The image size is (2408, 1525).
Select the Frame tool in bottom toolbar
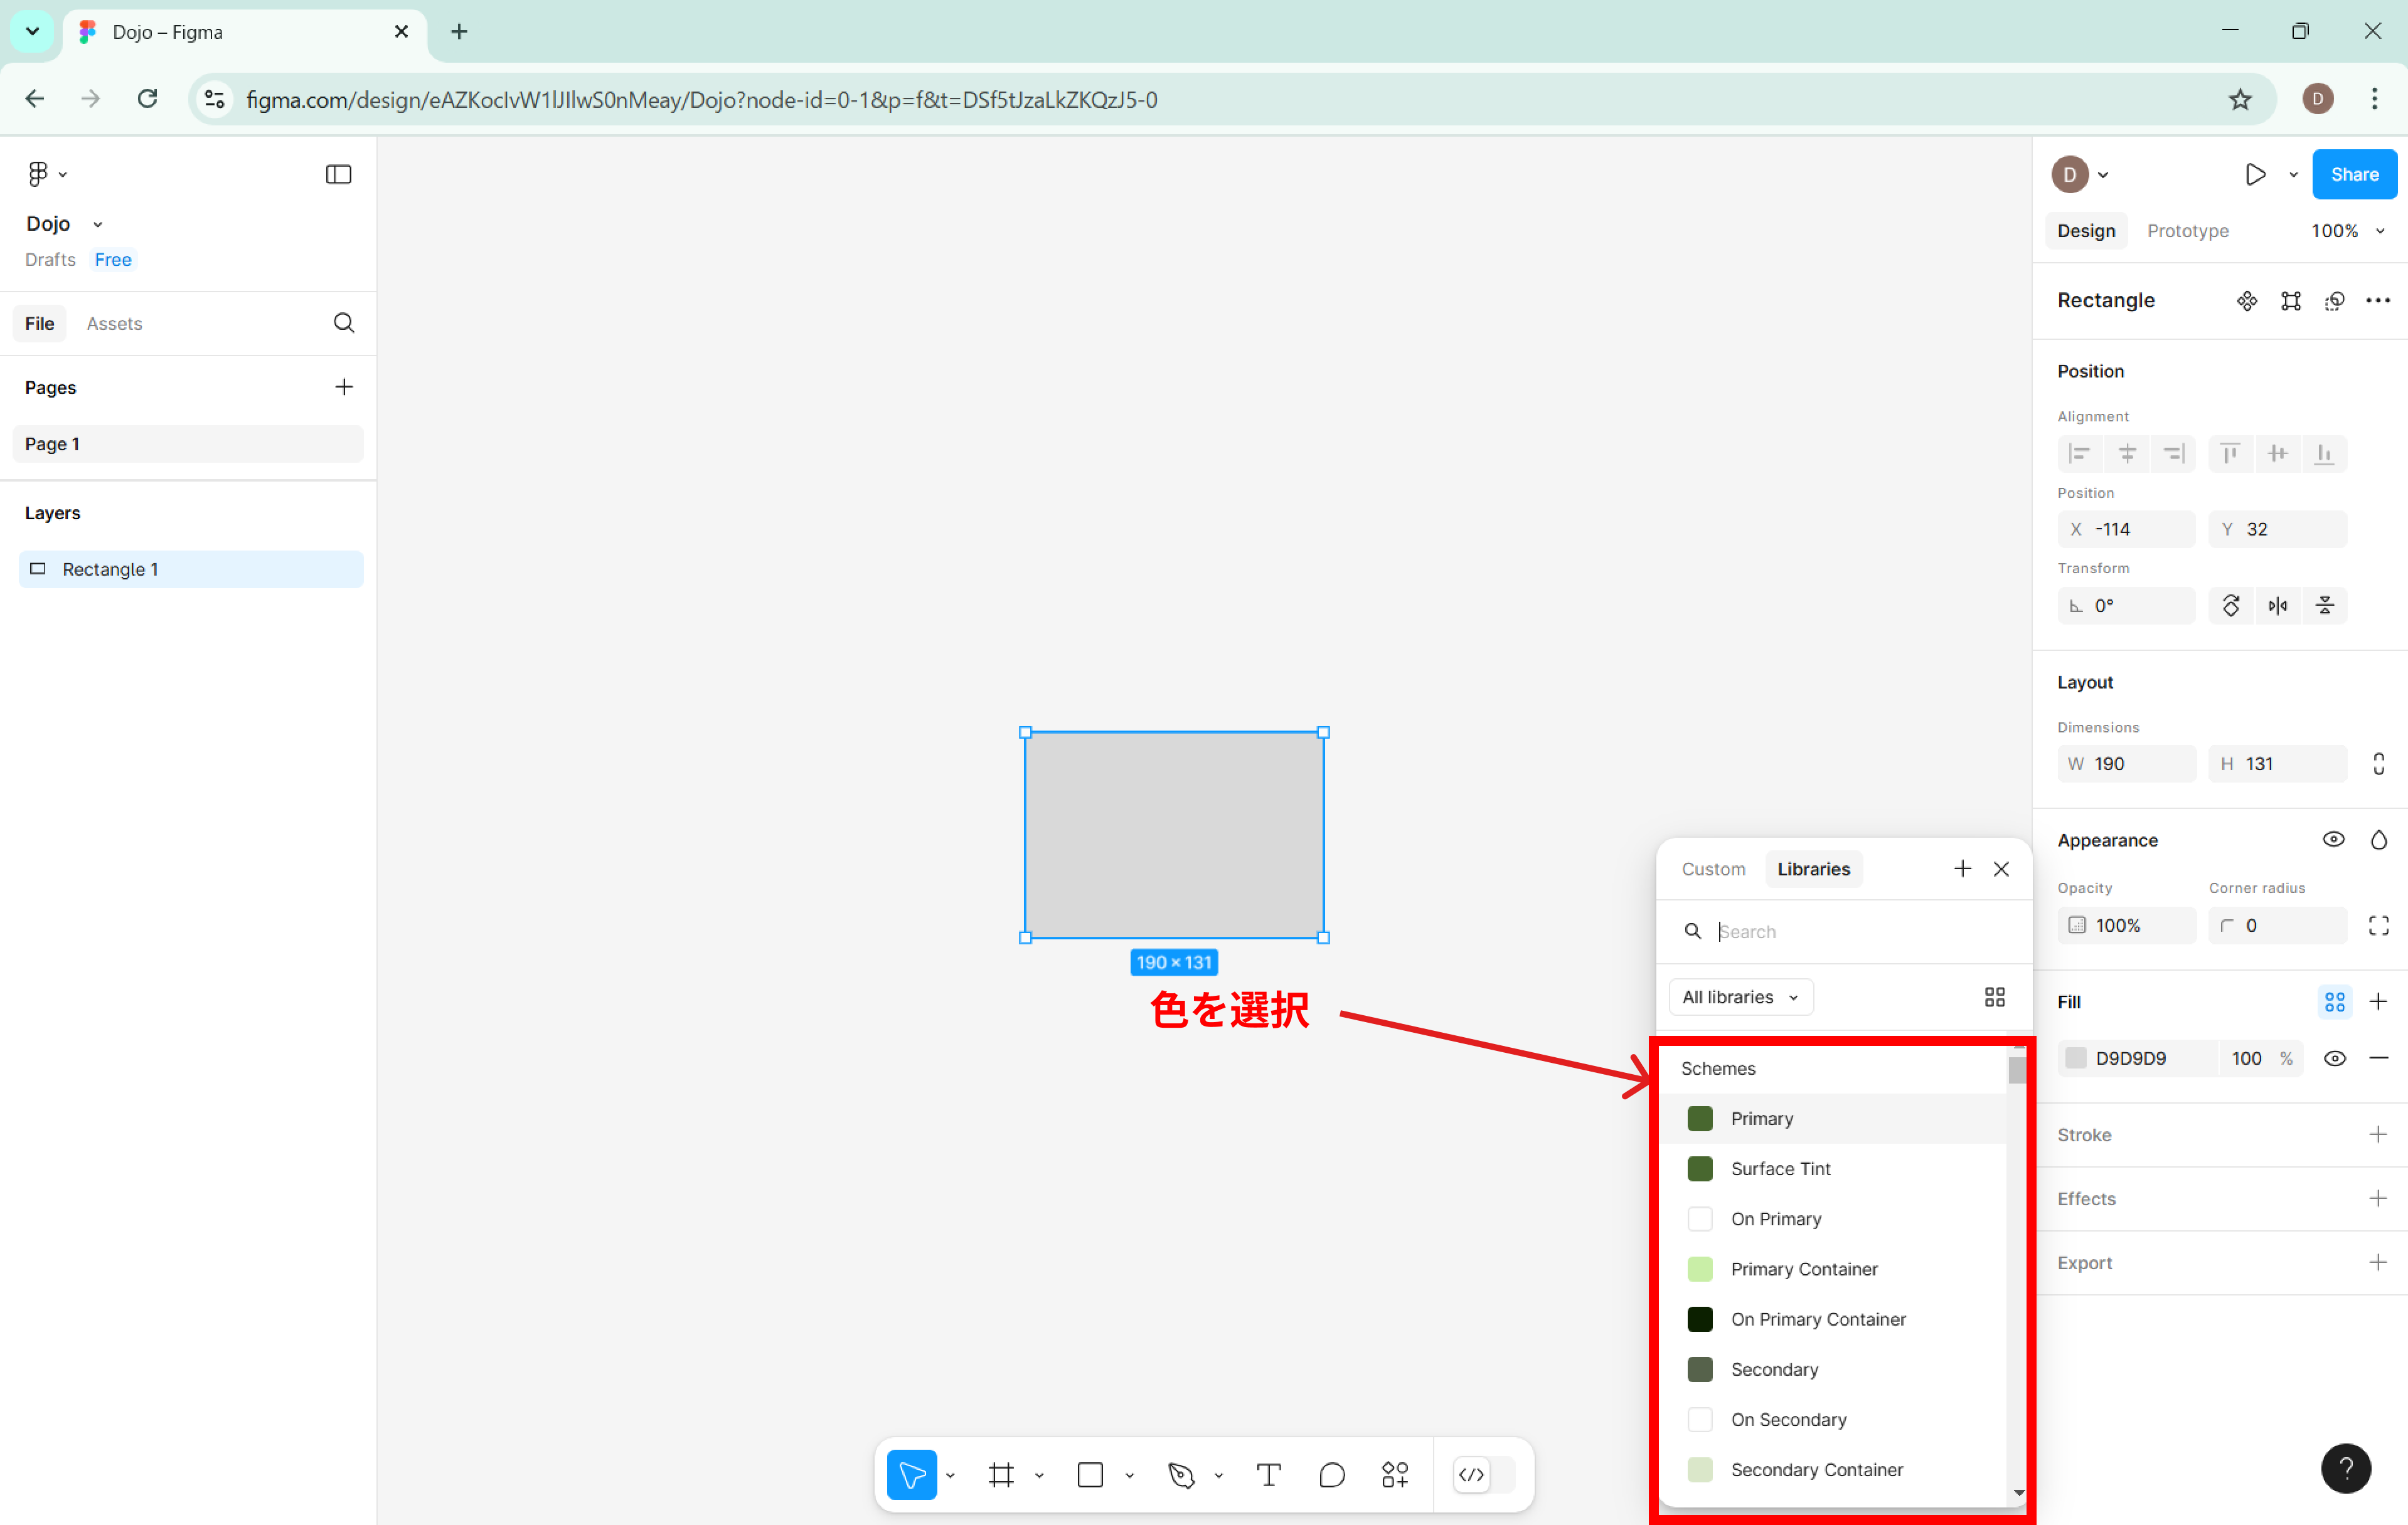(1001, 1475)
